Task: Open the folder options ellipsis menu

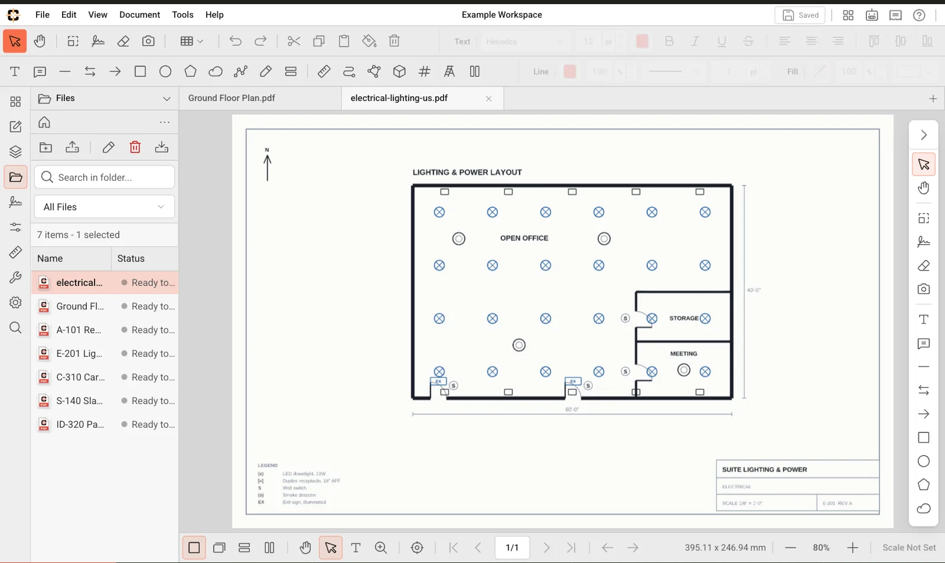Action: pos(165,123)
